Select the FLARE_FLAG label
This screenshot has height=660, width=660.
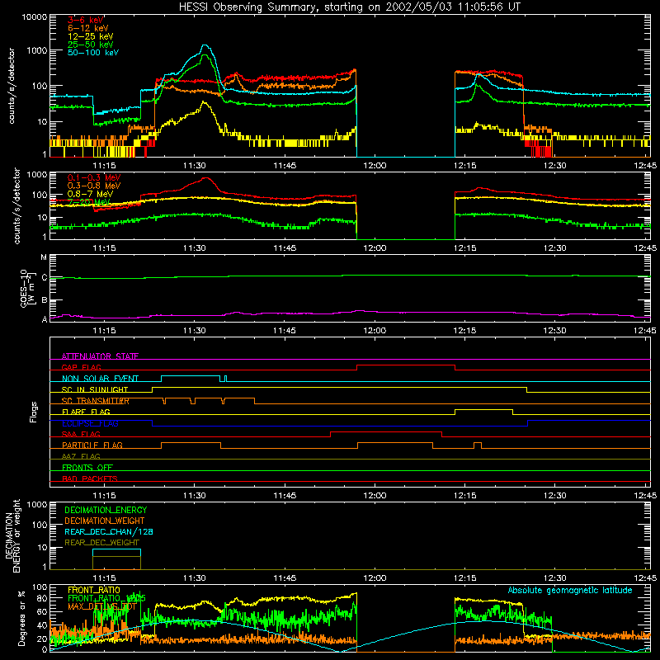pyautogui.click(x=86, y=412)
